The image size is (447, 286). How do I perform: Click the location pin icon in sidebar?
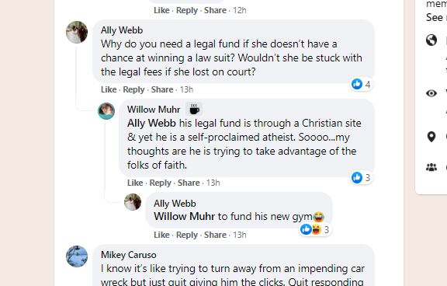(431, 137)
